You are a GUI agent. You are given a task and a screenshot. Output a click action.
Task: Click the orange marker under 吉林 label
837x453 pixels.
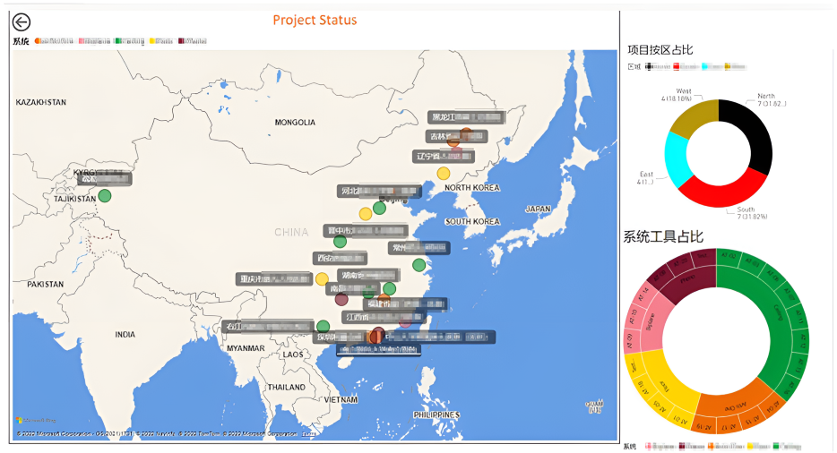[x=453, y=141]
